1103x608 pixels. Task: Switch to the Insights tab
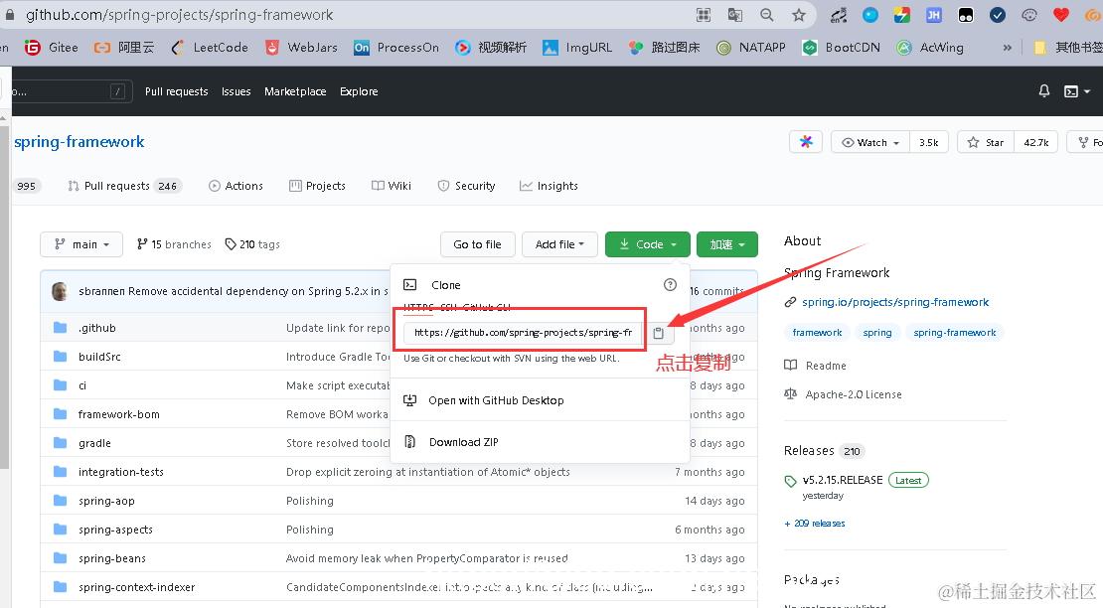(x=549, y=186)
